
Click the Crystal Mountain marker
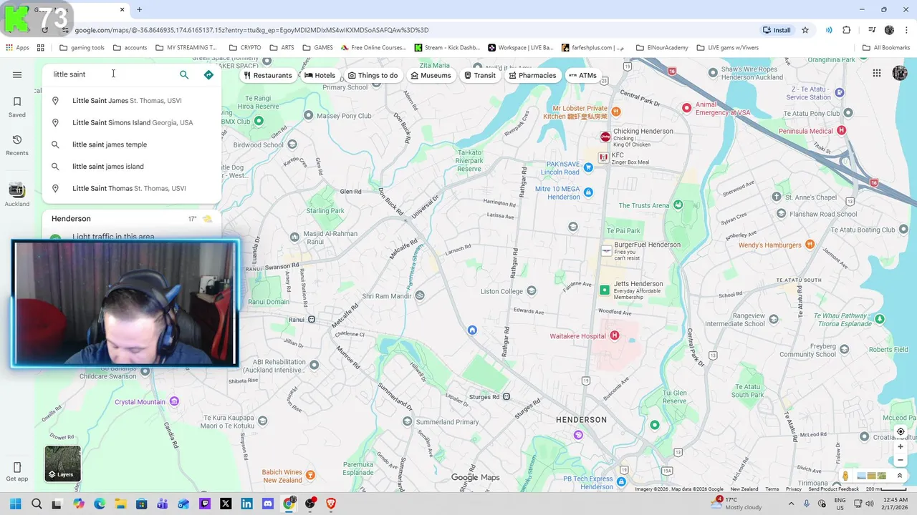coord(173,402)
